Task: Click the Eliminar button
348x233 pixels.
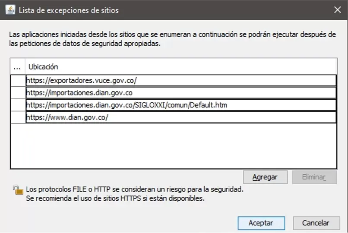Action: pos(314,177)
